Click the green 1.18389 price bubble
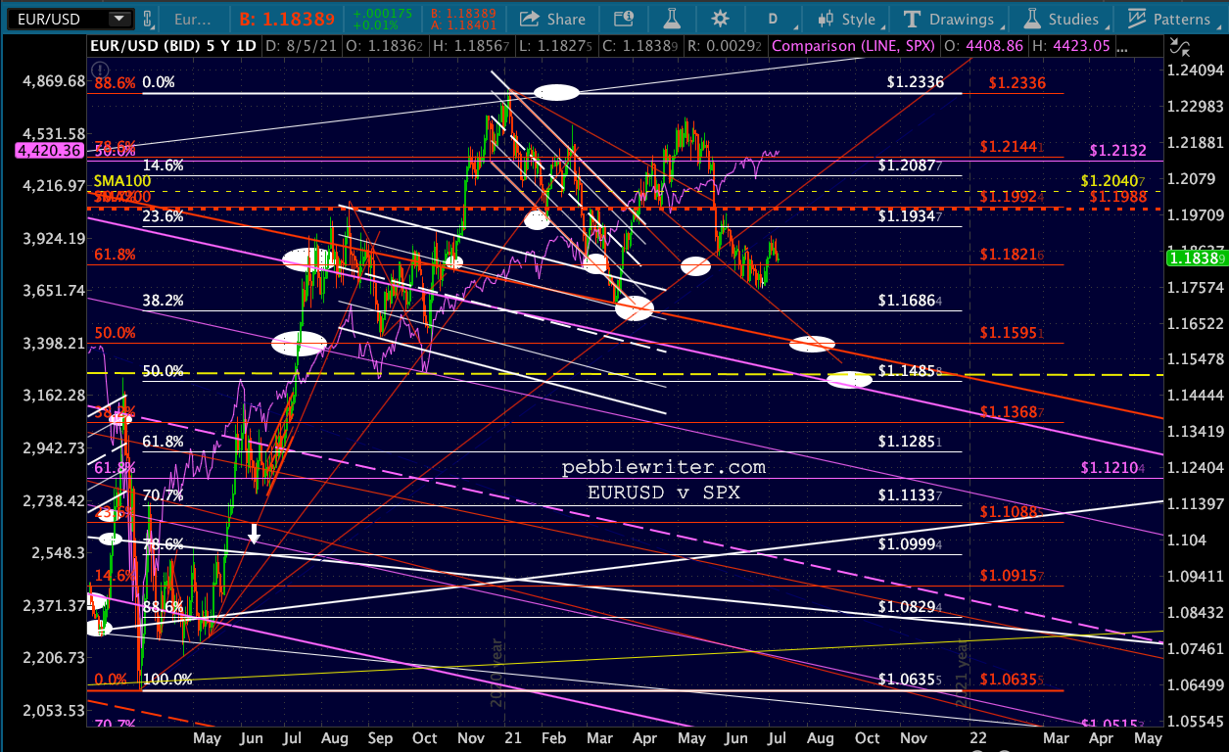 (1196, 258)
